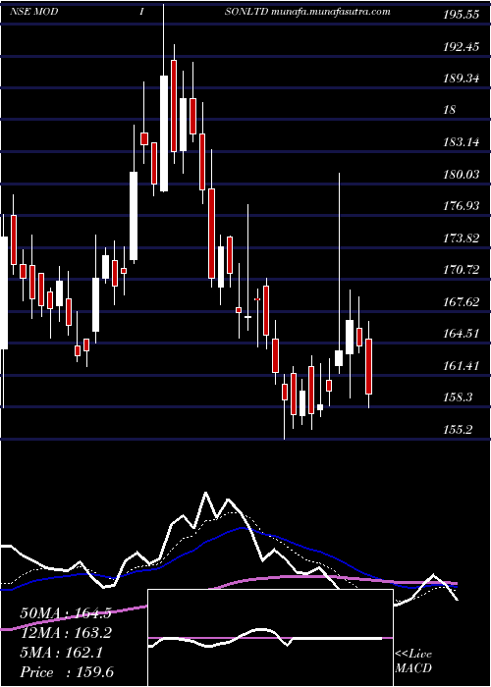491x687 pixels.
Task: Click the 173.82 price axis label
Action: click(x=461, y=238)
